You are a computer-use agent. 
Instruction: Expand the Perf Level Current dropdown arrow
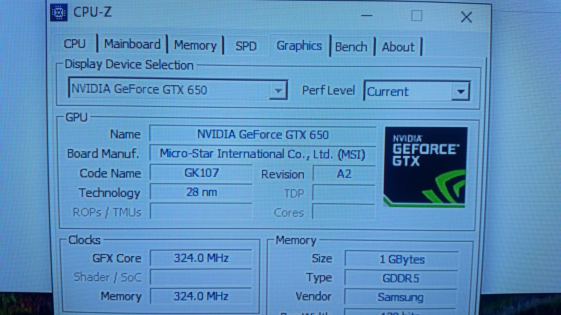[x=460, y=91]
